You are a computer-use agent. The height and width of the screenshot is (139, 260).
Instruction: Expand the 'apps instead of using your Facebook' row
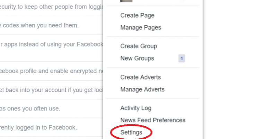tap(51, 48)
